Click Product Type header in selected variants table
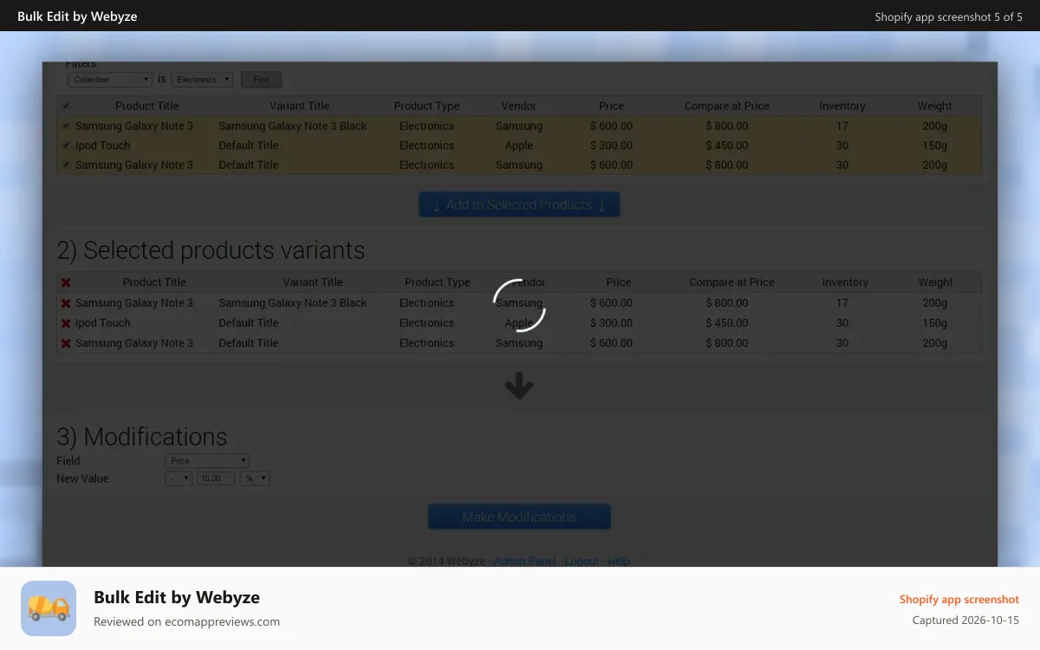The image size is (1040, 650). (x=438, y=283)
